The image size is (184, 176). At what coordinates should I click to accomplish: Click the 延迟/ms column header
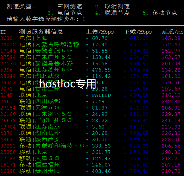click(173, 32)
